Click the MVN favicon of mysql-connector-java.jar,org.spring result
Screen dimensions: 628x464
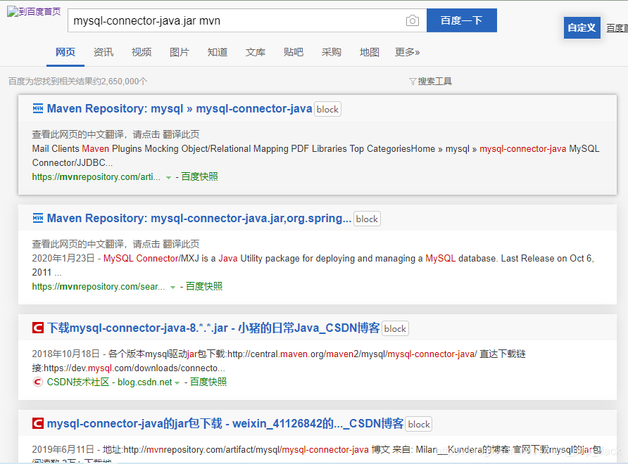click(x=38, y=218)
